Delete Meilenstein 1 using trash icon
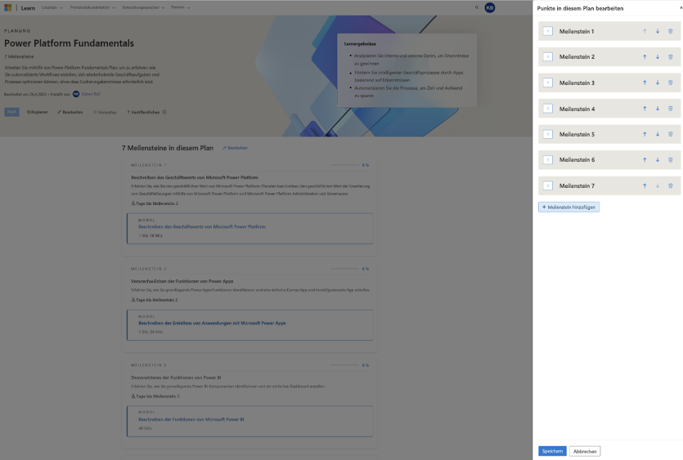The width and height of the screenshot is (683, 460). pyautogui.click(x=671, y=31)
